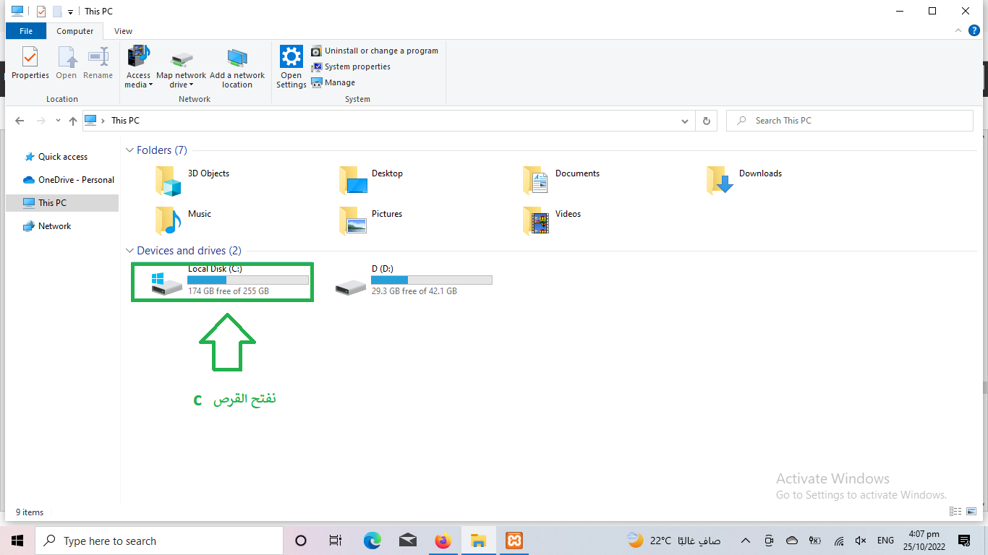Launch XAMPP from the taskbar
Viewport: 988px width, 555px height.
pyautogui.click(x=514, y=541)
